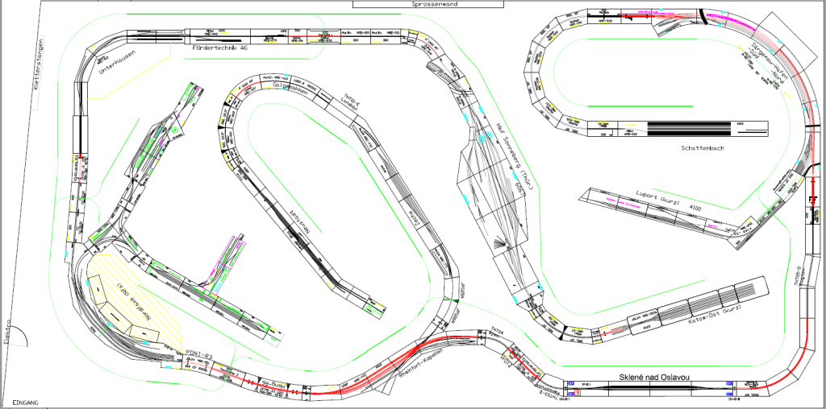Click the Schattenbach station label
The height and width of the screenshot is (409, 826).
704,149
